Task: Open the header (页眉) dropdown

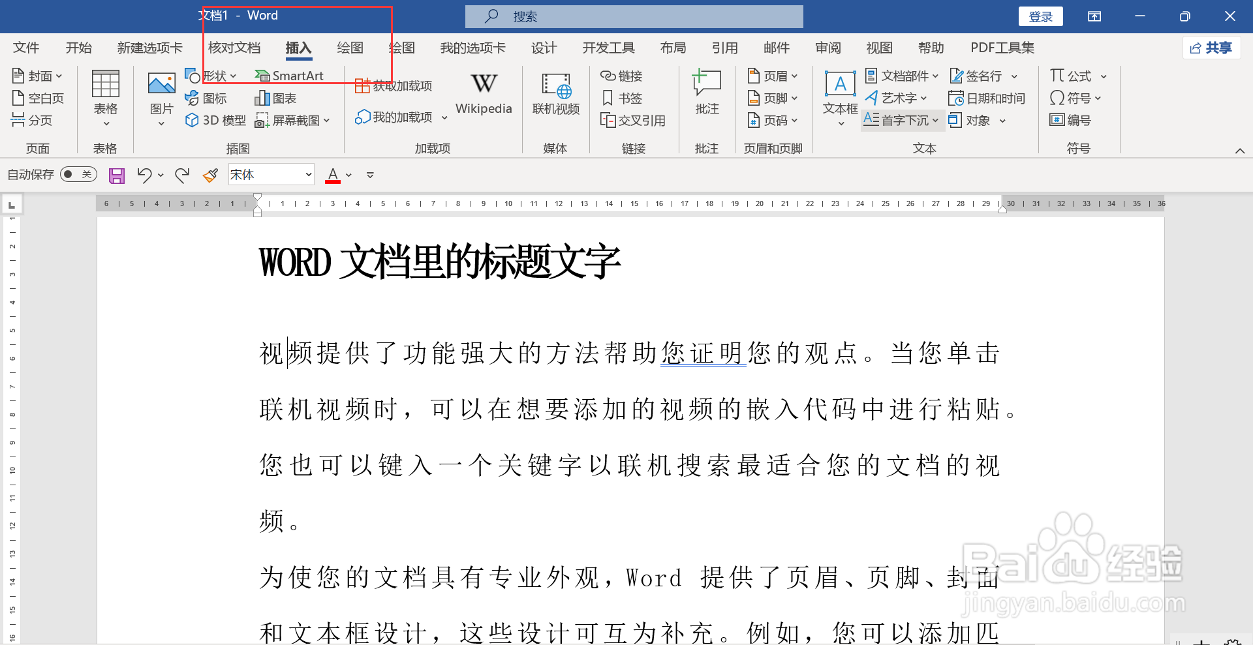Action: tap(773, 76)
